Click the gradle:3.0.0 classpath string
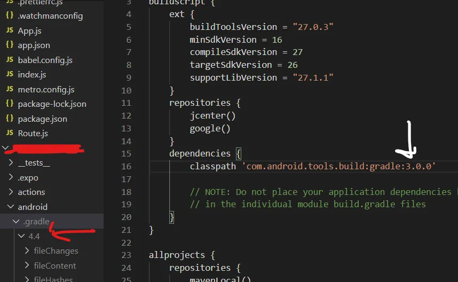This screenshot has width=458, height=282. pyautogui.click(x=339, y=166)
